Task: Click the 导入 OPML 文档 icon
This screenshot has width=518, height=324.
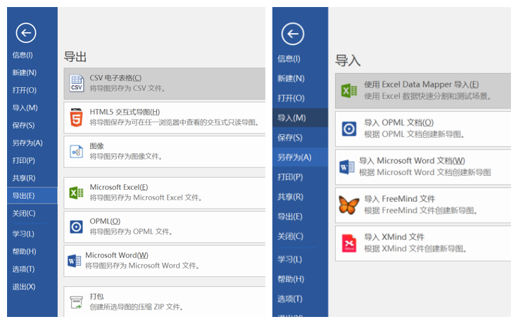Action: [x=349, y=129]
